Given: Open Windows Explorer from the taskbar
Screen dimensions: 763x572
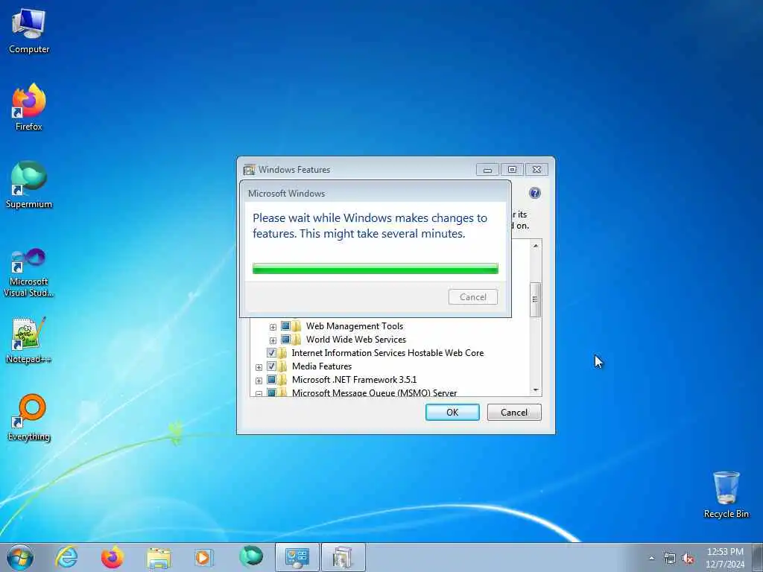Looking at the screenshot, I should (x=159, y=557).
